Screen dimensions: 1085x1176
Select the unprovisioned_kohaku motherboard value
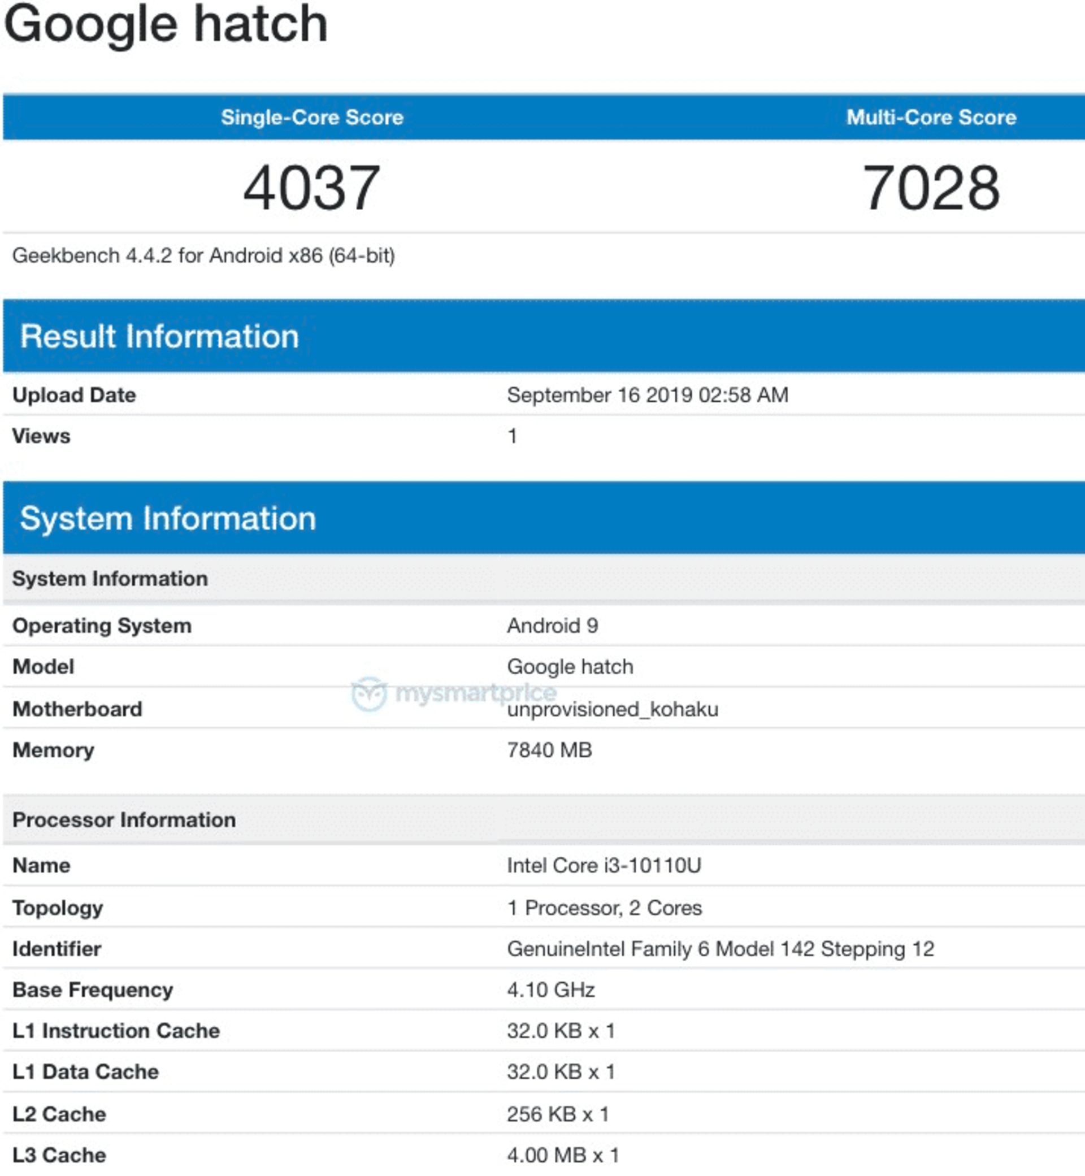click(613, 709)
